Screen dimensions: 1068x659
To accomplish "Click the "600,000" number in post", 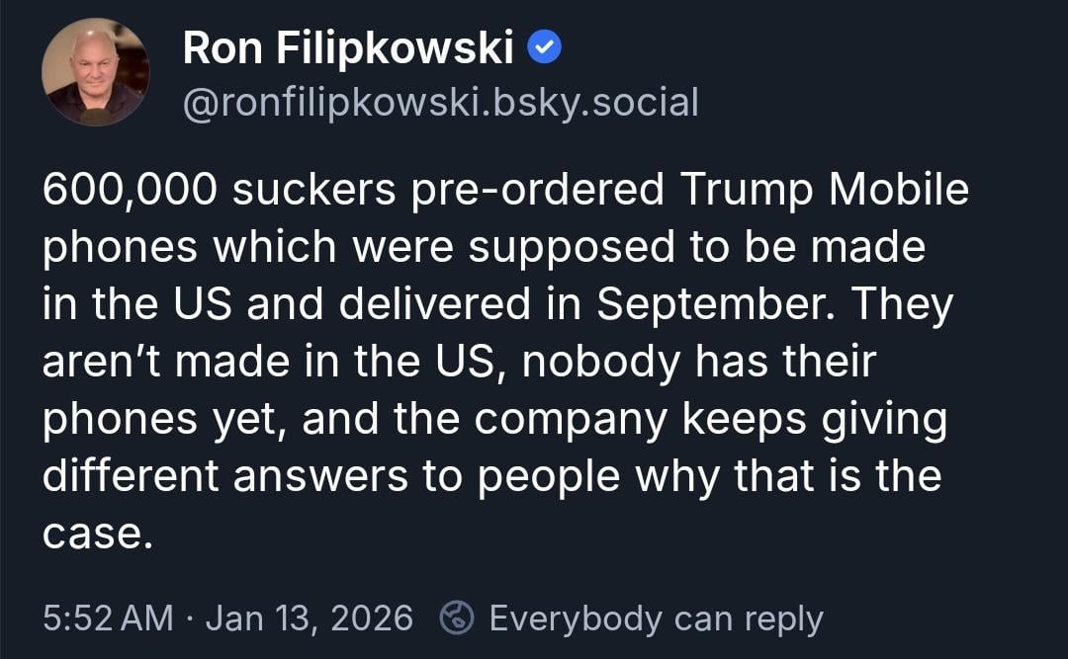I will coord(130,191).
